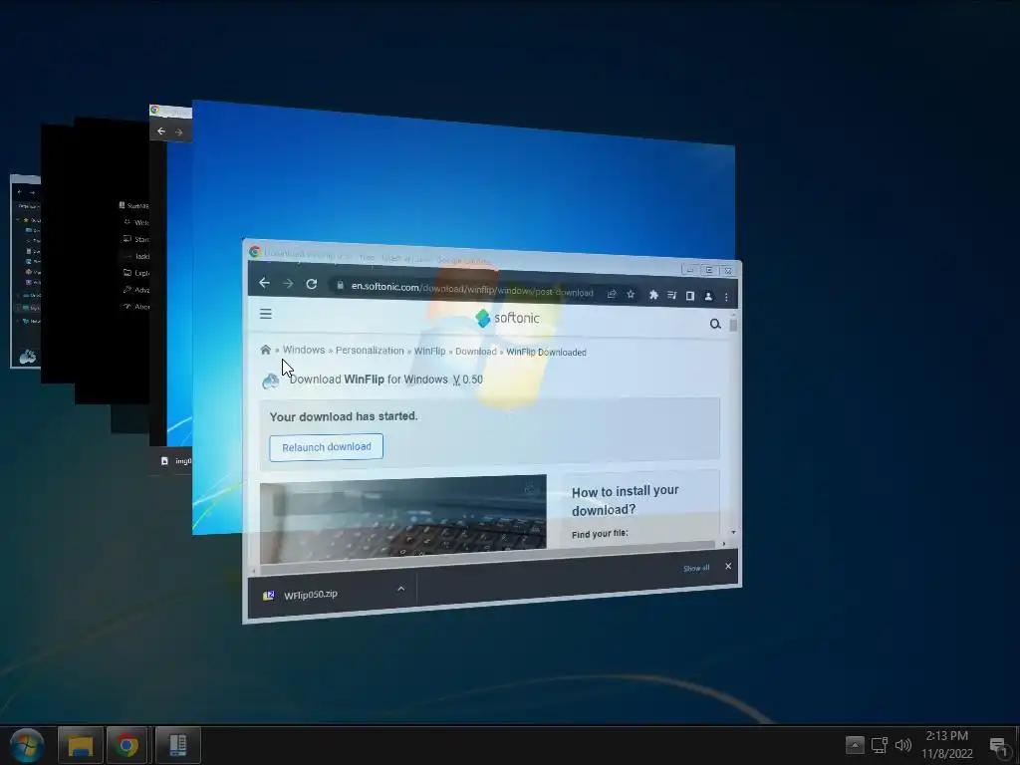Open the Extensions puzzle icon

653,295
